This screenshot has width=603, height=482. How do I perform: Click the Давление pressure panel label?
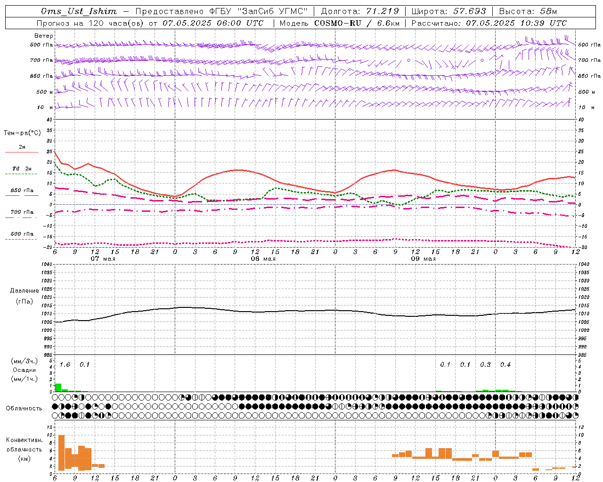(x=24, y=290)
